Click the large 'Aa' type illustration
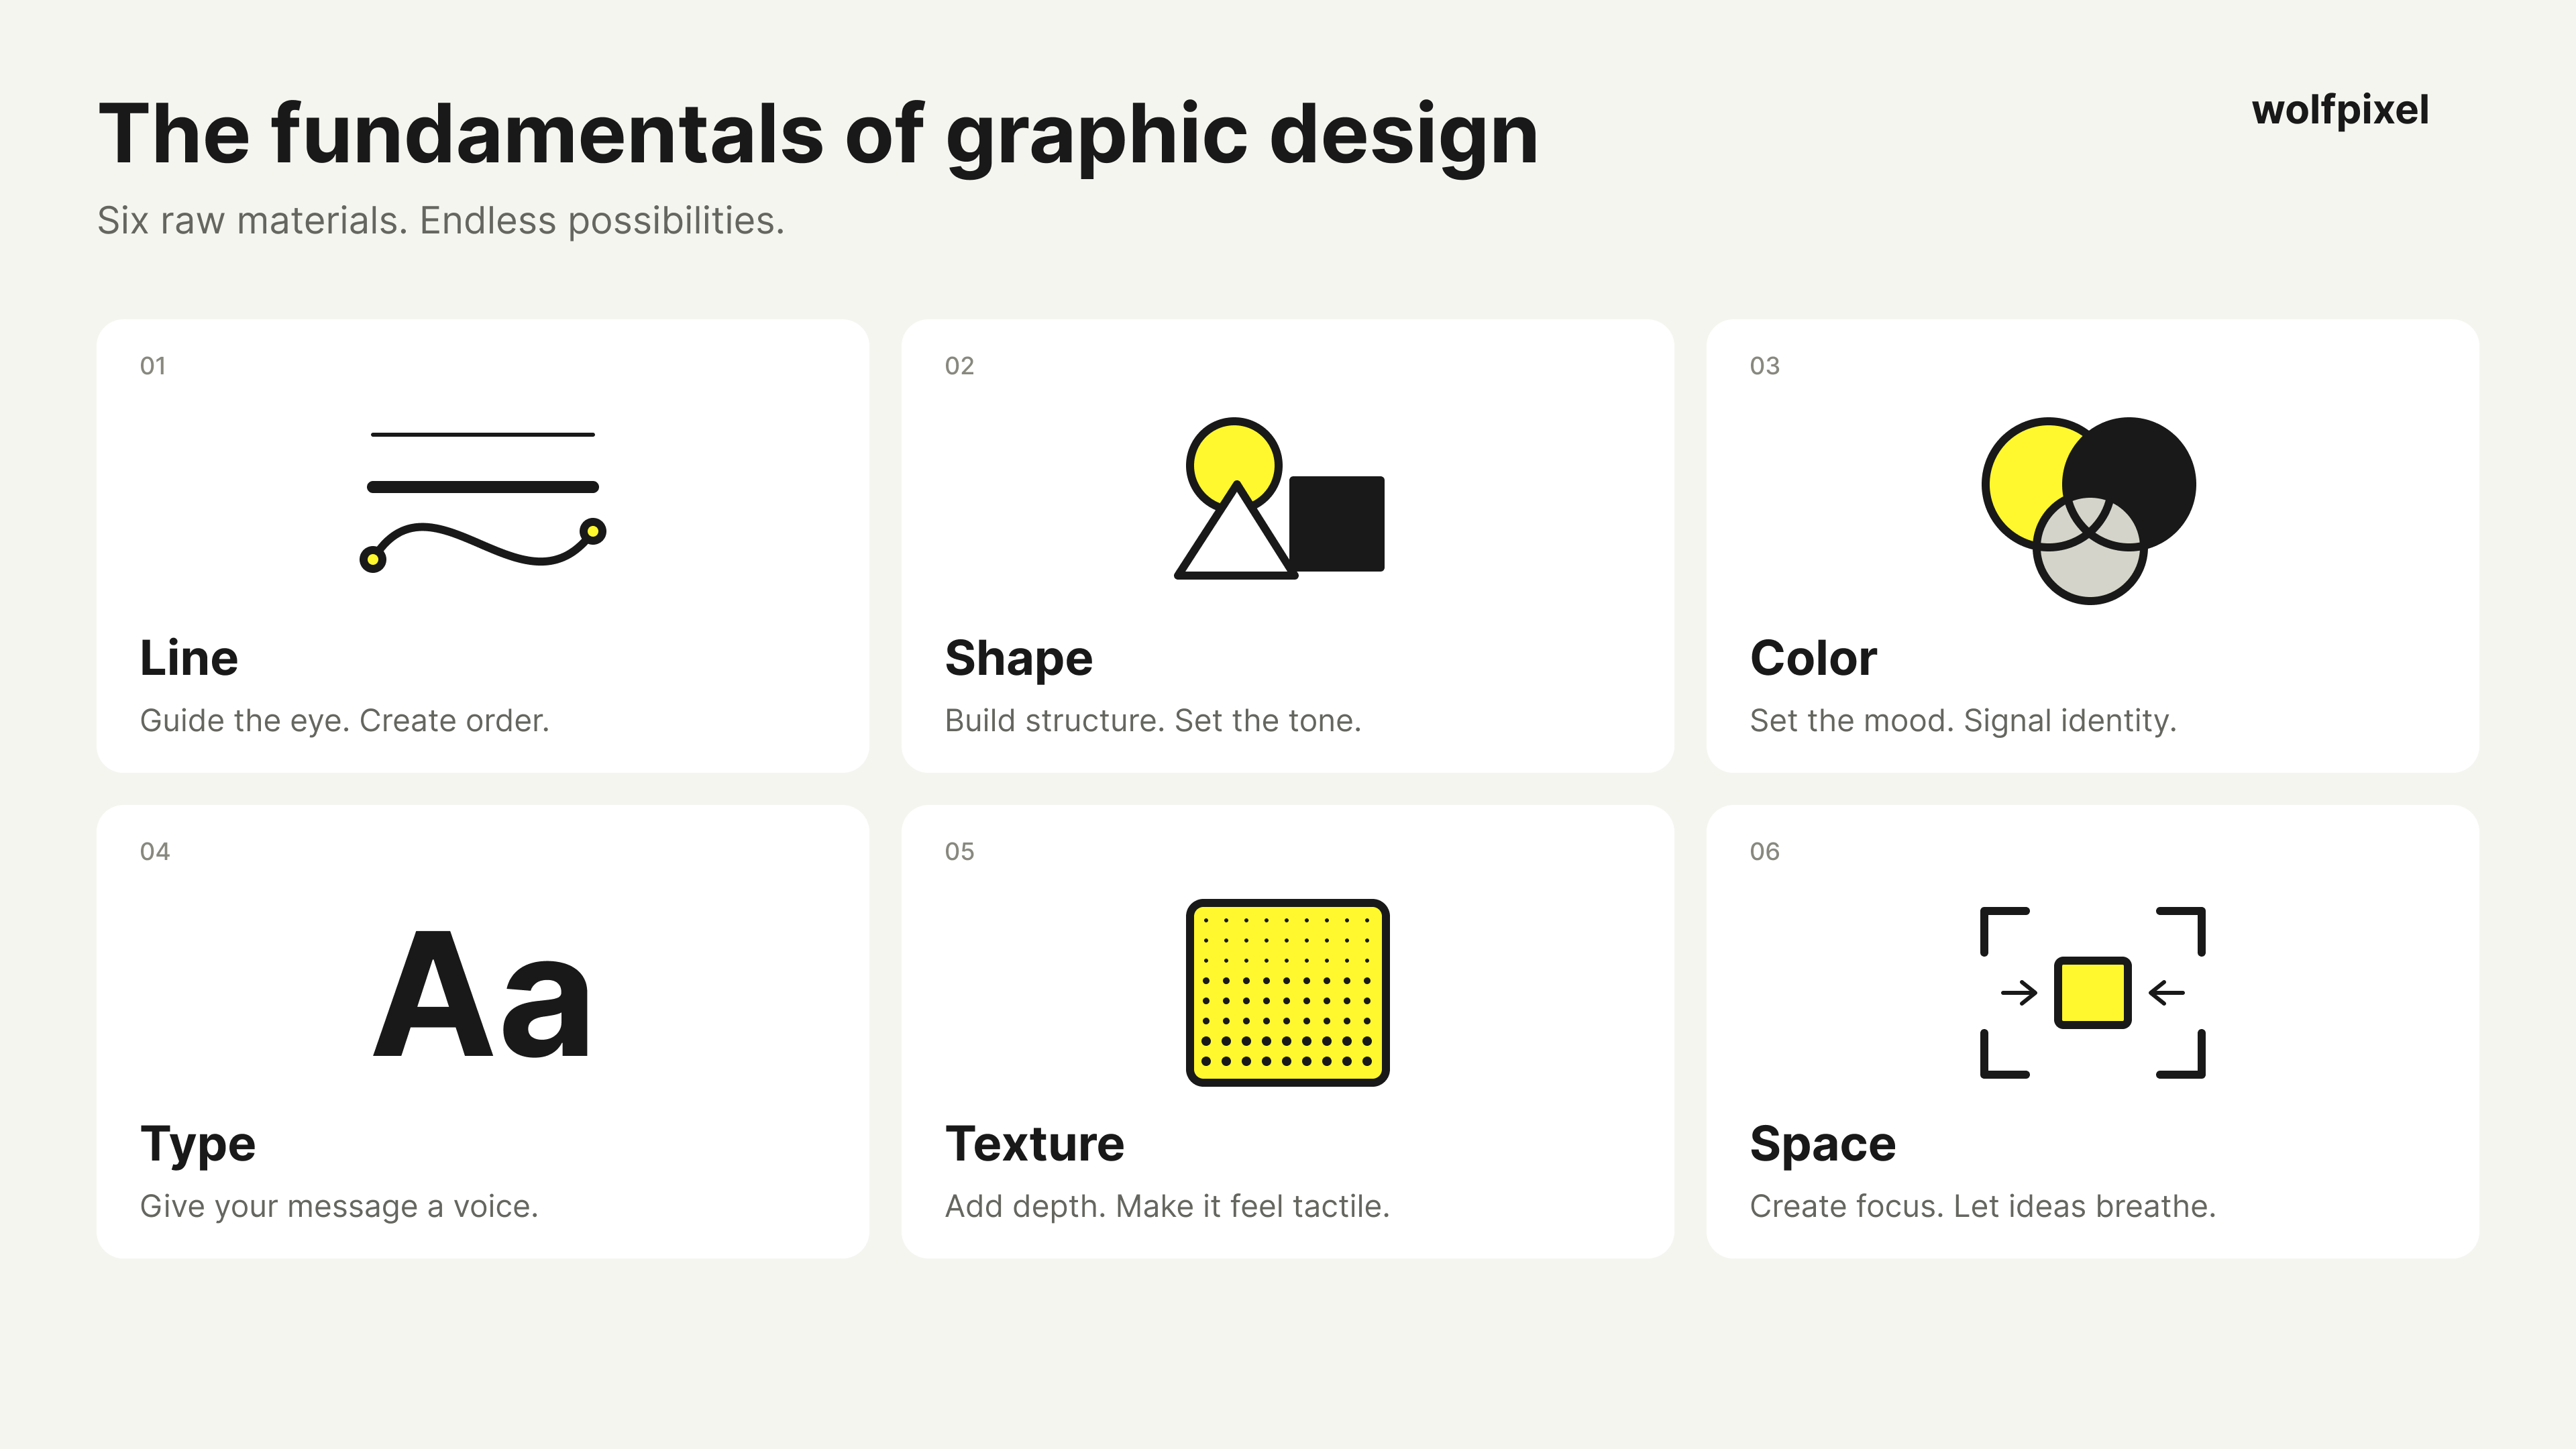The width and height of the screenshot is (2576, 1449). [482, 993]
